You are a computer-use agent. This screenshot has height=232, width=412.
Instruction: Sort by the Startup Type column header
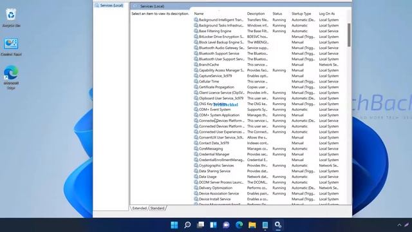301,14
